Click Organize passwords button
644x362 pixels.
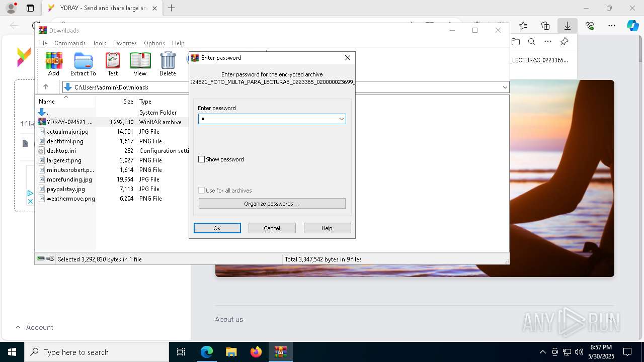[x=272, y=204]
